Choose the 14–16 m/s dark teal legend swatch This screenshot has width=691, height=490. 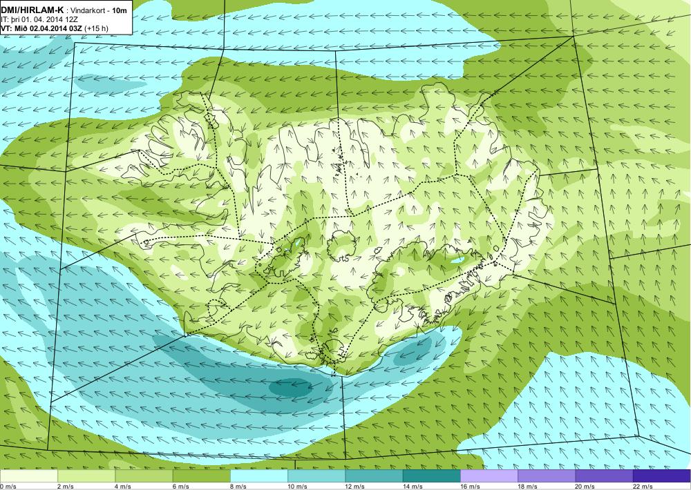coord(431,476)
